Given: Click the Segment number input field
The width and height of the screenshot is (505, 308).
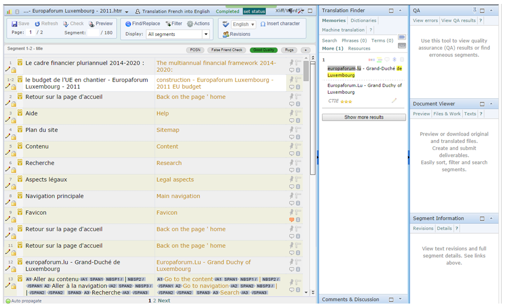Looking at the screenshot, I should click(x=93, y=33).
